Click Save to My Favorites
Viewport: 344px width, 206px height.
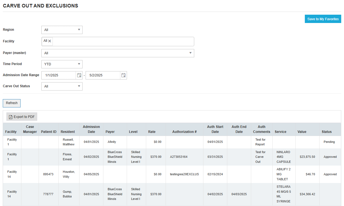(323, 19)
